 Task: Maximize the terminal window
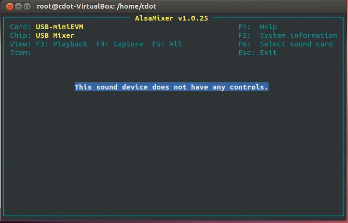[x=27, y=7]
